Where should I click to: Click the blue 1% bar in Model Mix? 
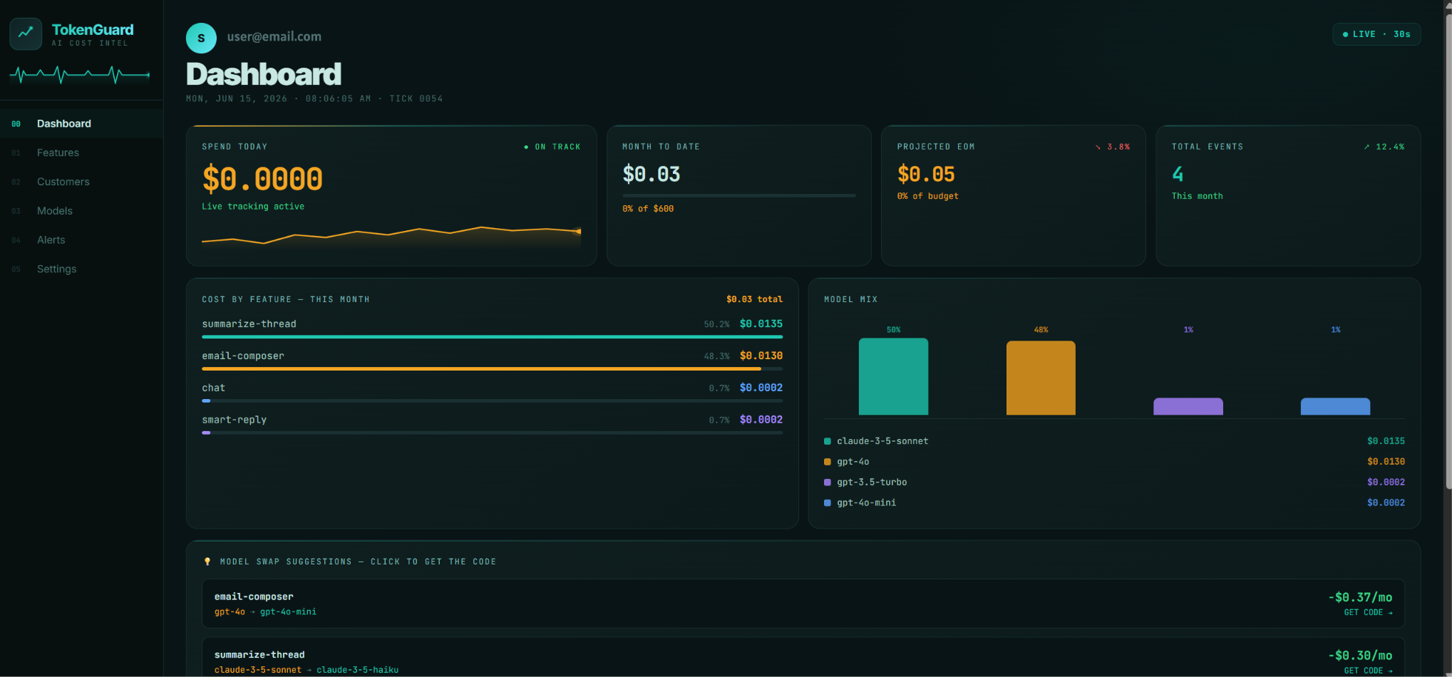point(1335,406)
